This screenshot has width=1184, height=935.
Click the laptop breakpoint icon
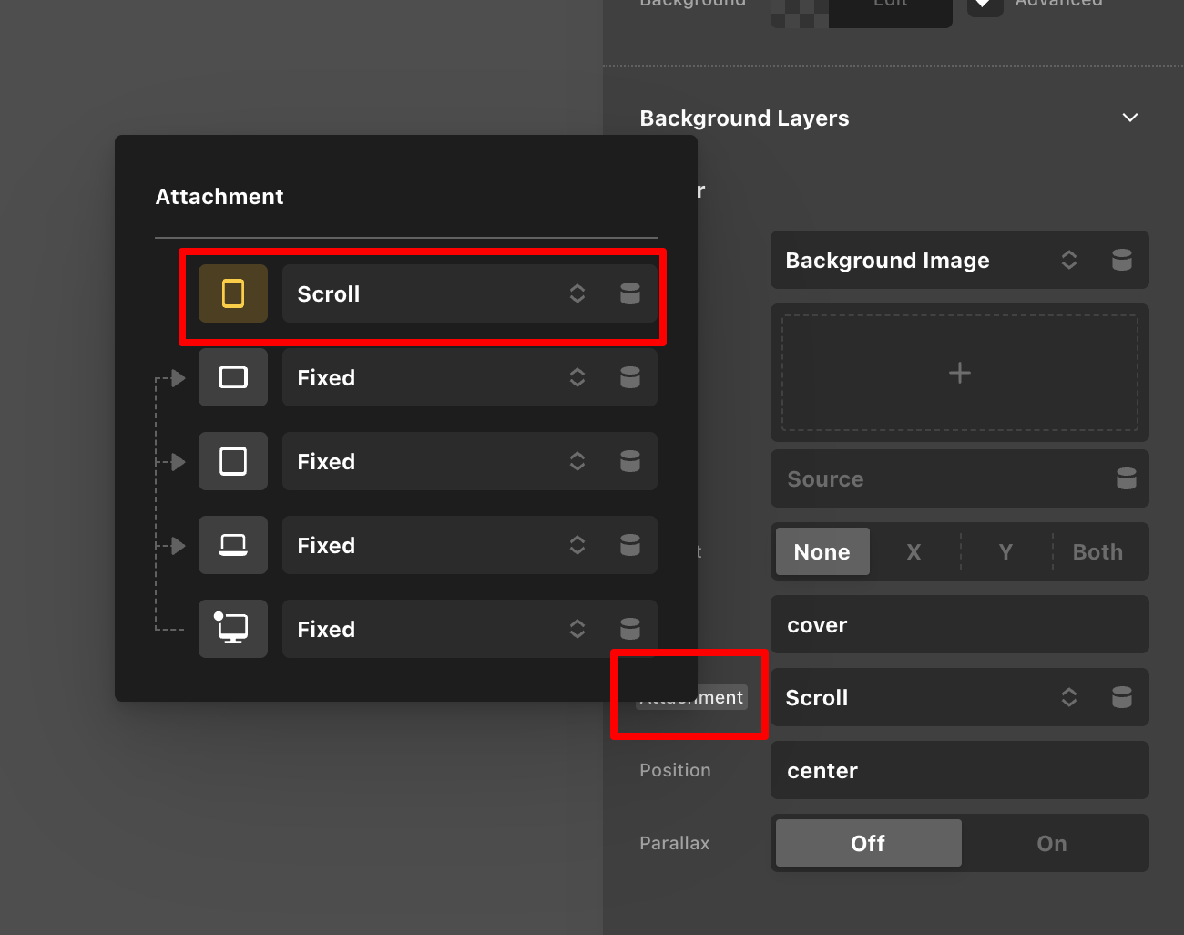(233, 545)
